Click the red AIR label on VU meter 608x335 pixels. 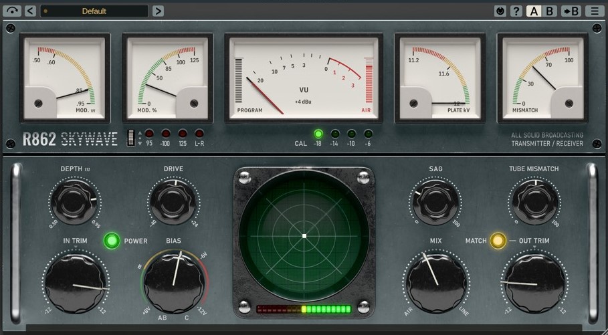(x=366, y=110)
